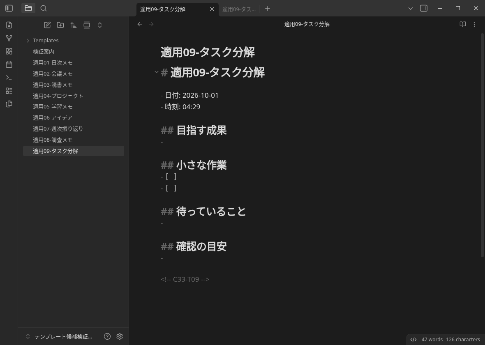This screenshot has height=345, width=485.
Task: Click the 47 words status counter
Action: [x=432, y=339]
